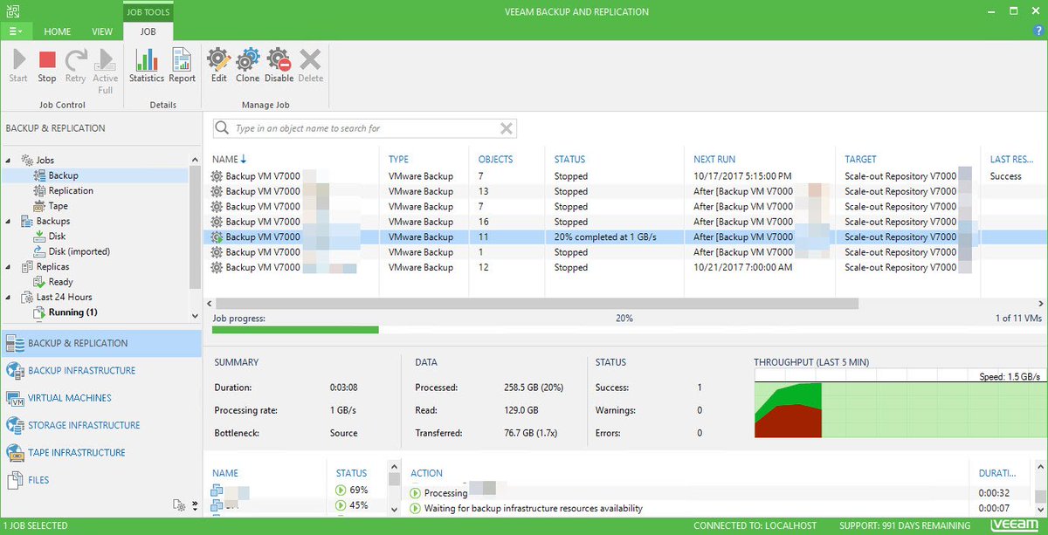
Task: Open the VIRTUAL MACHINES view
Action: [100, 398]
